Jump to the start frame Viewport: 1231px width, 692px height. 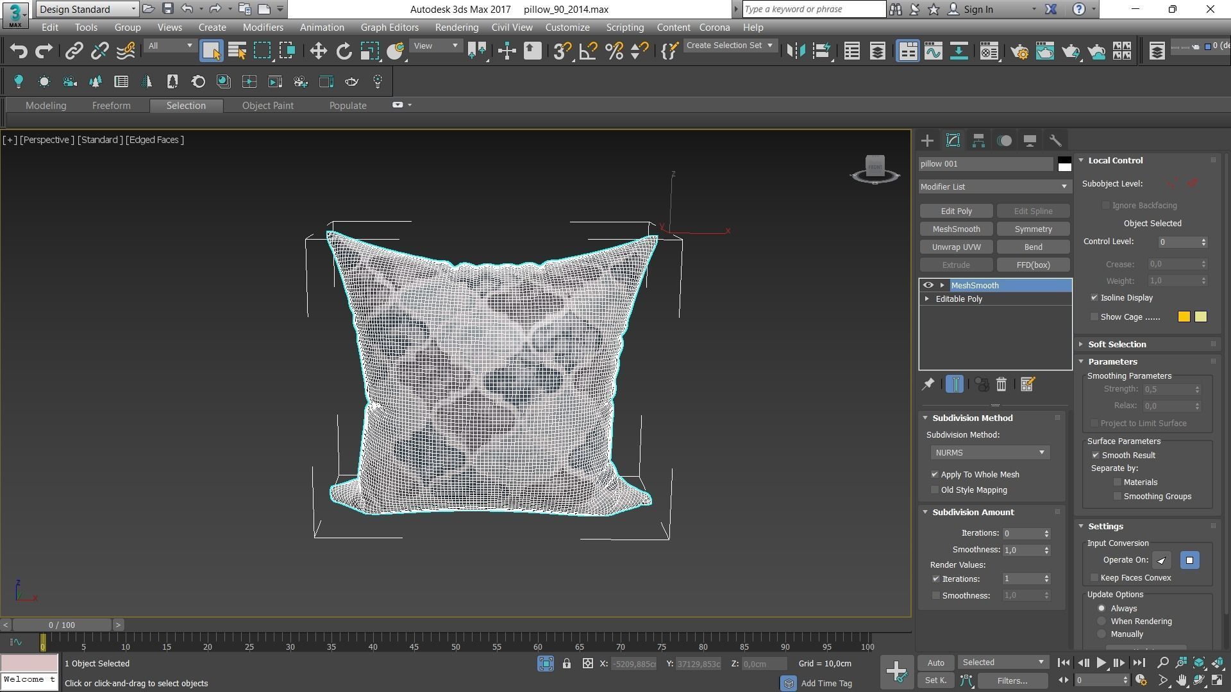(1064, 663)
